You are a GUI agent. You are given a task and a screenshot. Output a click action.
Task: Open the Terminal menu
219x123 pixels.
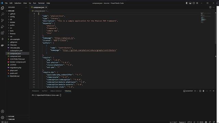(41, 3)
